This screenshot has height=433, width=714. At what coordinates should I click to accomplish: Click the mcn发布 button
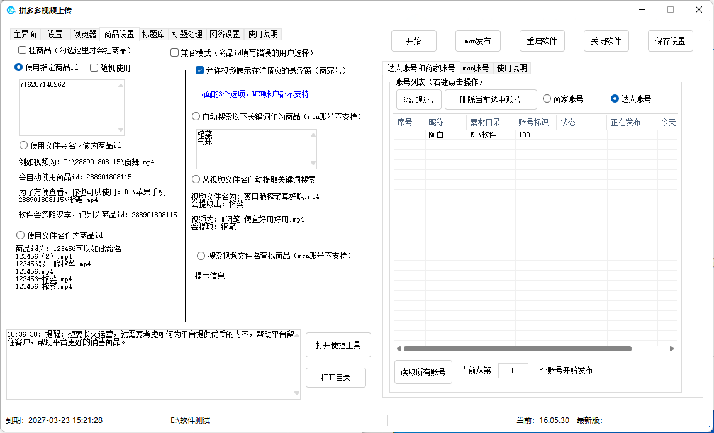[477, 41]
